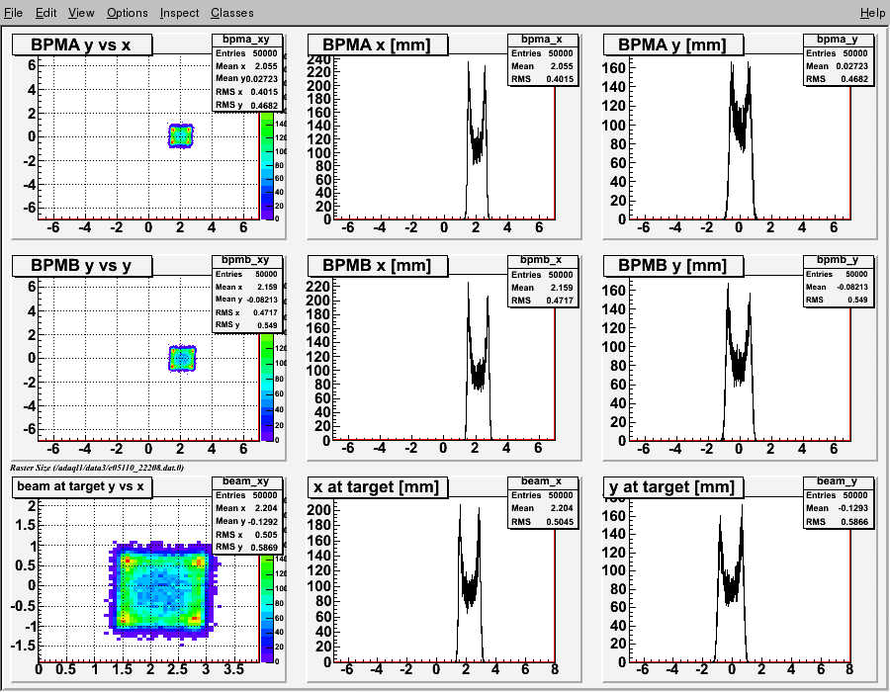
Task: Click the histogram peak in y at target plot
Action: [742, 506]
